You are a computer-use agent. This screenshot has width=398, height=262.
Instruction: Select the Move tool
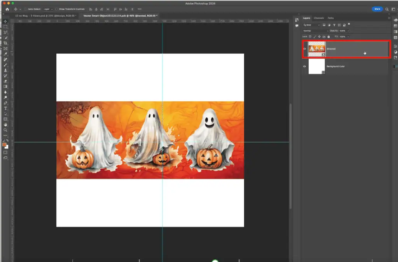click(5, 21)
